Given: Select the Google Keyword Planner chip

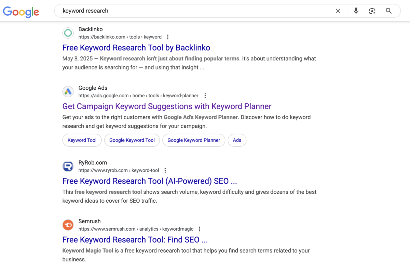Looking at the screenshot, I should (x=194, y=140).
